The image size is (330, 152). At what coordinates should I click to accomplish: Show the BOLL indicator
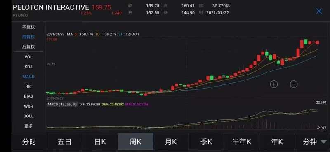pos(28,116)
